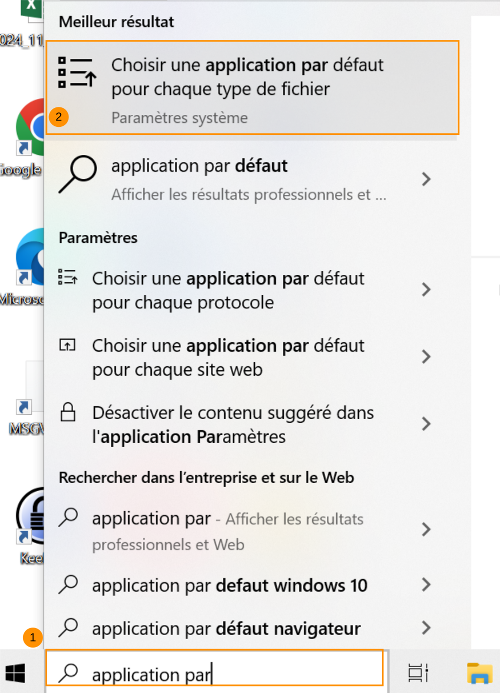The width and height of the screenshot is (500, 693).
Task: Select 'application par défaut' web search result
Action: tap(235, 179)
